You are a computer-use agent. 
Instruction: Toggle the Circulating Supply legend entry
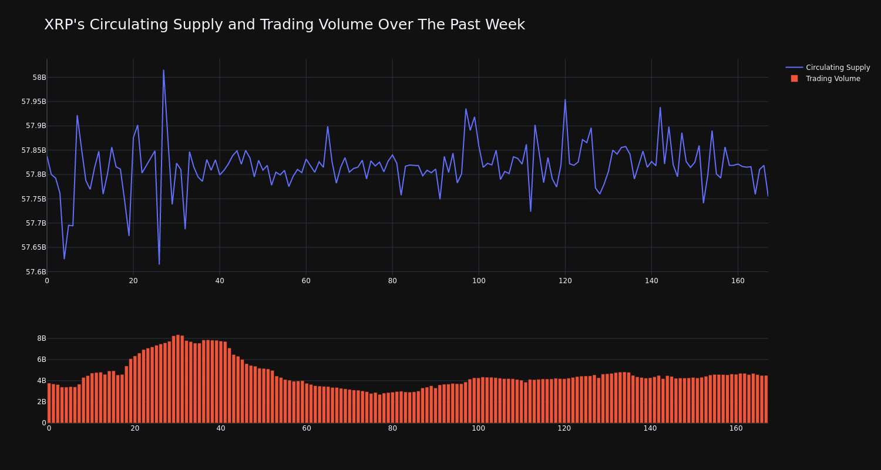coord(828,68)
